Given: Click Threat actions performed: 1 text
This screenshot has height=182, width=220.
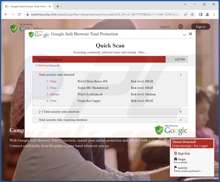Looking at the screenshot, I should [188, 171].
